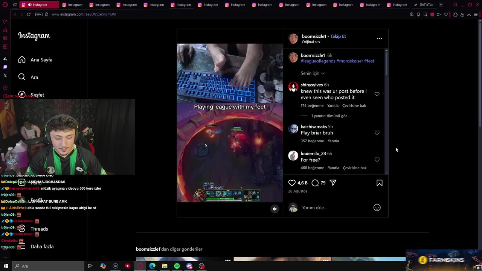Open the #feet hashtag
Viewport: 482px width, 271px height.
click(x=369, y=61)
